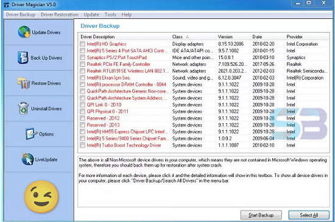Tick the Reserved - 2D13 checkbox

click(x=82, y=125)
